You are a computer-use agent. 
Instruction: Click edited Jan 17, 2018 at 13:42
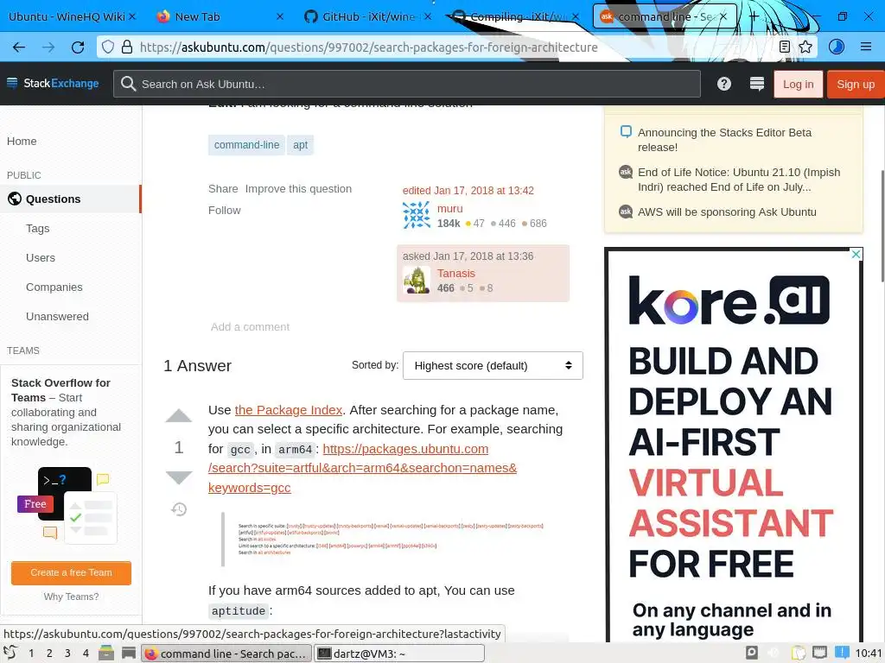468,191
